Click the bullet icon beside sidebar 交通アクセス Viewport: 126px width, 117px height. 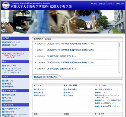3,81
